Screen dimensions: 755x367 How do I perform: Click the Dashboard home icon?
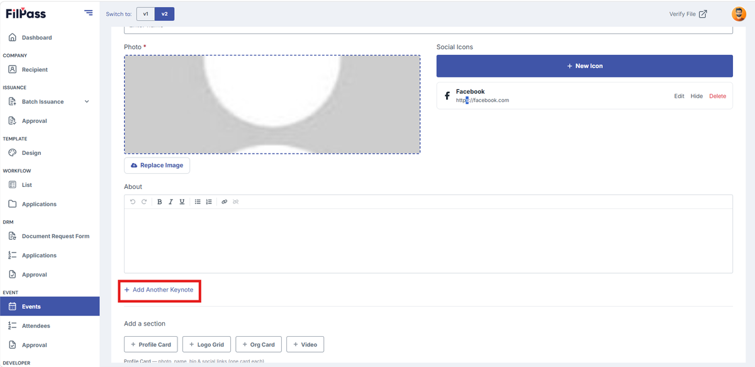[x=13, y=38]
